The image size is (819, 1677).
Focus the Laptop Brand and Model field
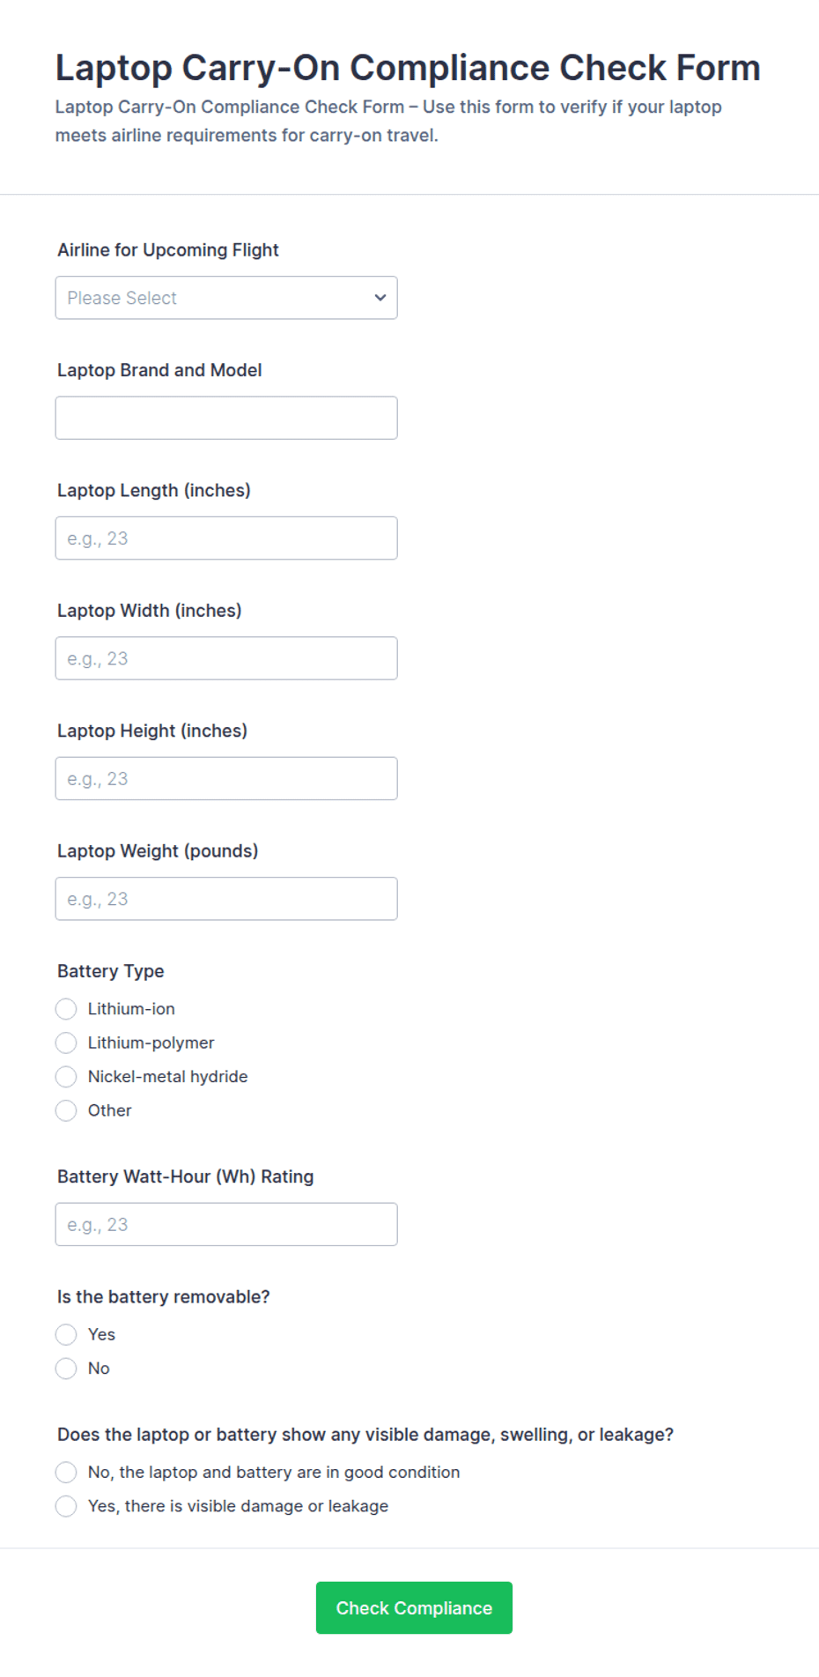tap(226, 418)
